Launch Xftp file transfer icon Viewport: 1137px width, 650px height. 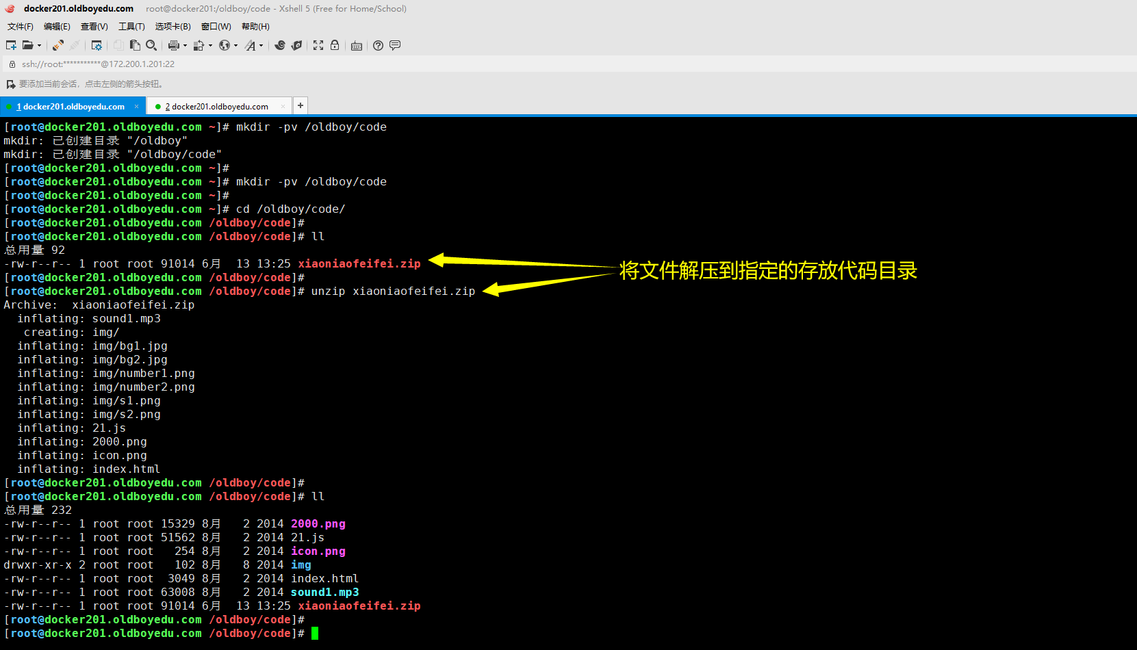pyautogui.click(x=296, y=45)
